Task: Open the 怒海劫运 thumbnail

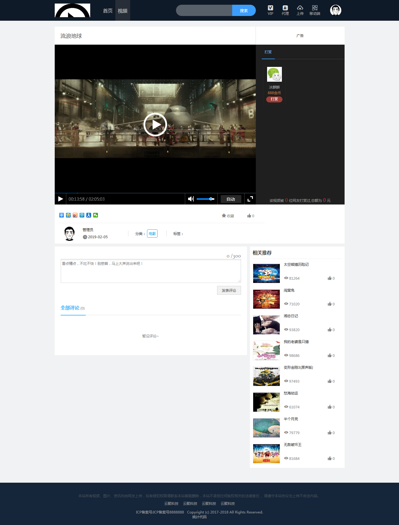Action: pyautogui.click(x=266, y=402)
